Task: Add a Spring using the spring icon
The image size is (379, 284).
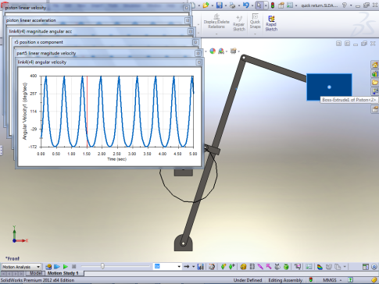Action: point(252,267)
